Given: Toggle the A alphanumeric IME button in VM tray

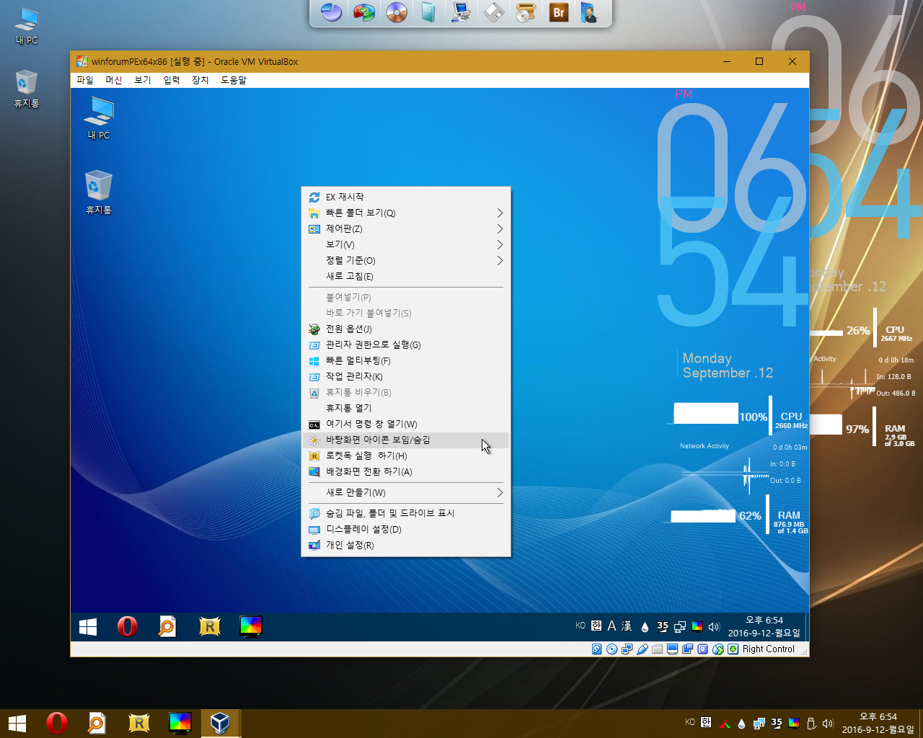Looking at the screenshot, I should click(611, 626).
